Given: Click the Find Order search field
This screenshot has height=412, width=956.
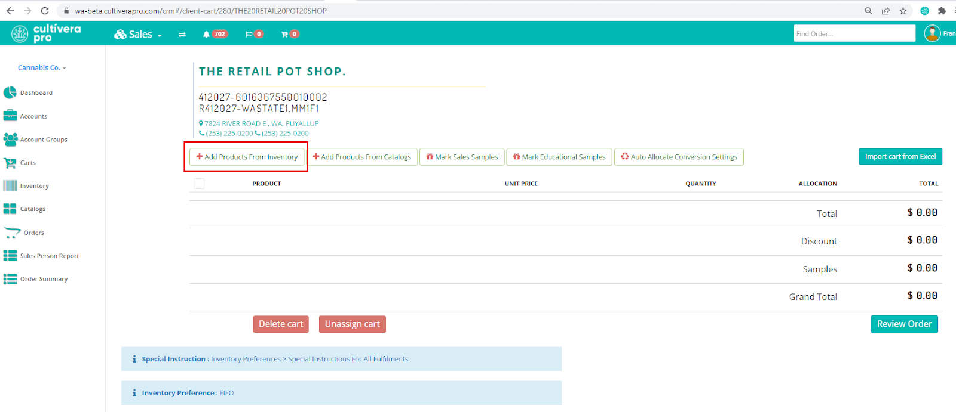Looking at the screenshot, I should click(x=854, y=33).
